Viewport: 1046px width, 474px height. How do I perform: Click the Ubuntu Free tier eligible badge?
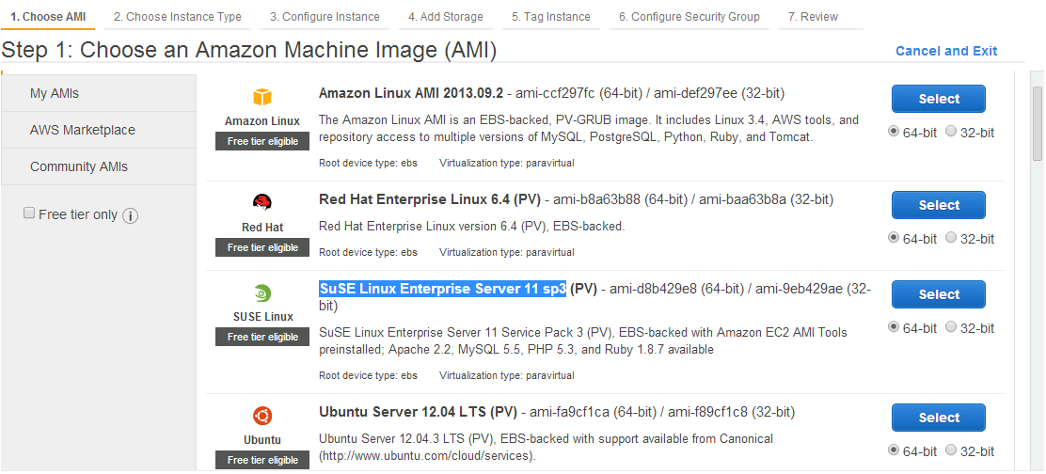262,460
